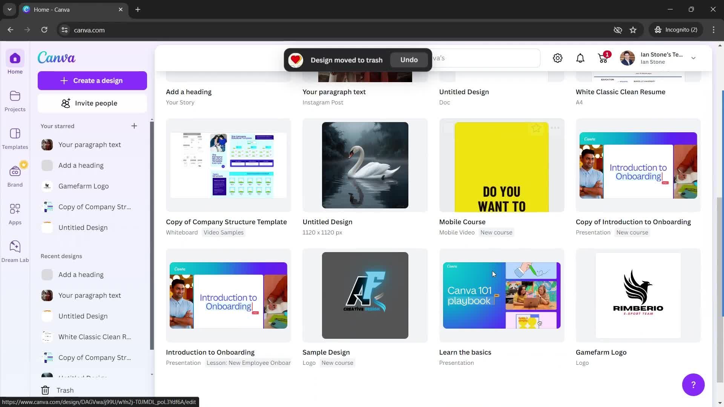Open Introduction to Onboarding presentation thumbnail
The width and height of the screenshot is (724, 407).
pos(229,295)
